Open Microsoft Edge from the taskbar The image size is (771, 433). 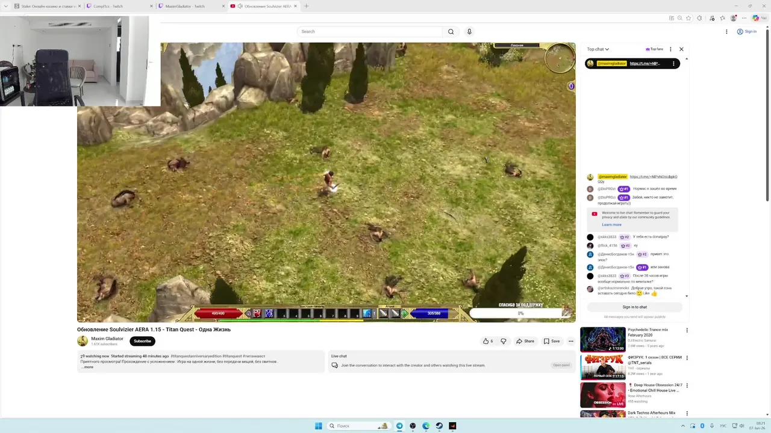pos(426,426)
